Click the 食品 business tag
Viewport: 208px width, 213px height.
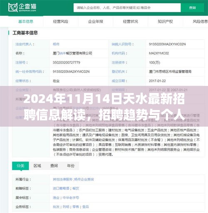(86, 207)
